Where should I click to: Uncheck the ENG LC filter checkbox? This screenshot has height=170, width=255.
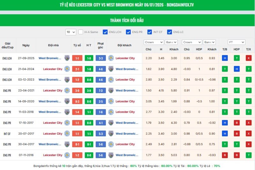170,32
